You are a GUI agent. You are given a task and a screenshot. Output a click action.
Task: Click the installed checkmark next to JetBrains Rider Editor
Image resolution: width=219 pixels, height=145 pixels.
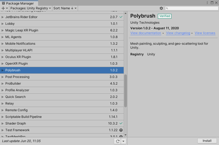click(121, 17)
